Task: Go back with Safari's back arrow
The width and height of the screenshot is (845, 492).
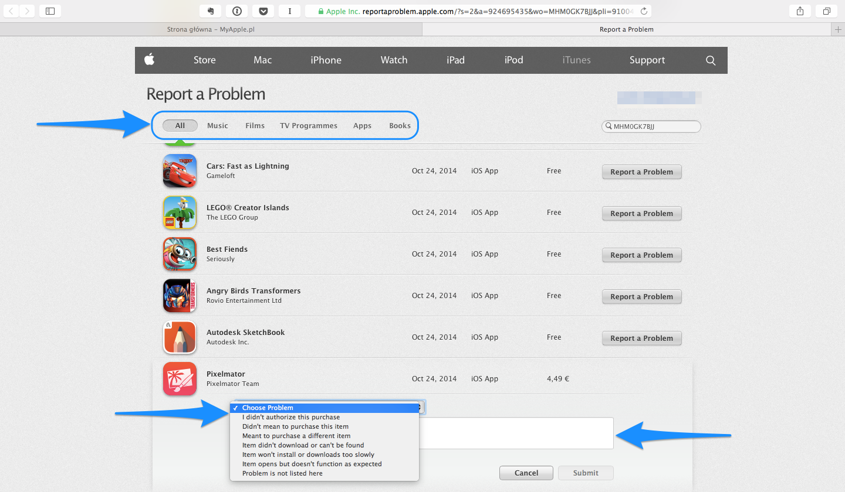Action: pos(12,11)
